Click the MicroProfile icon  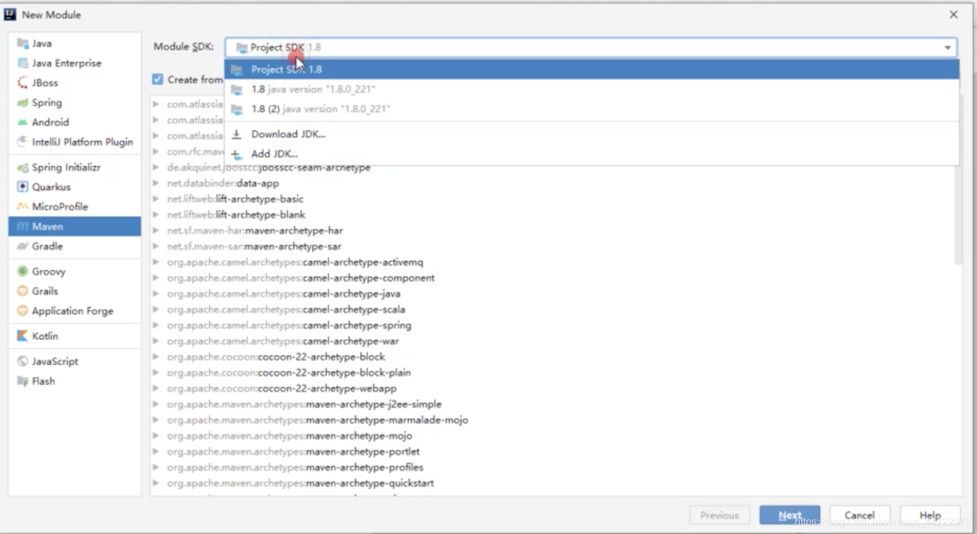point(23,207)
